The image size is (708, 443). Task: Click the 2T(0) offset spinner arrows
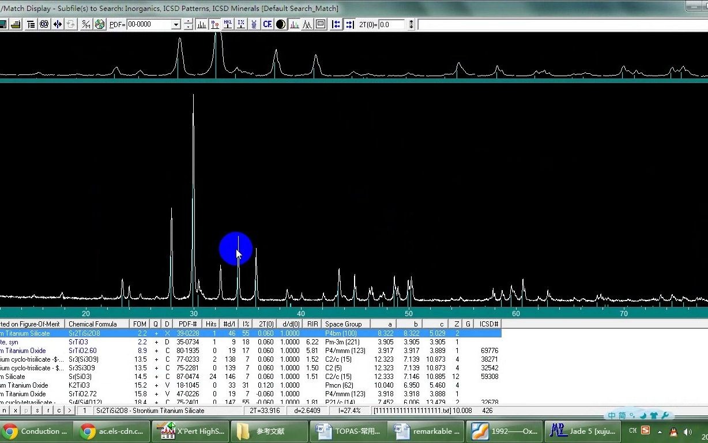pos(411,24)
